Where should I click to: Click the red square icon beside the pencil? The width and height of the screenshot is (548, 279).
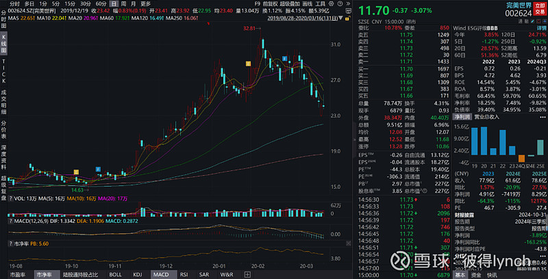[538, 22]
